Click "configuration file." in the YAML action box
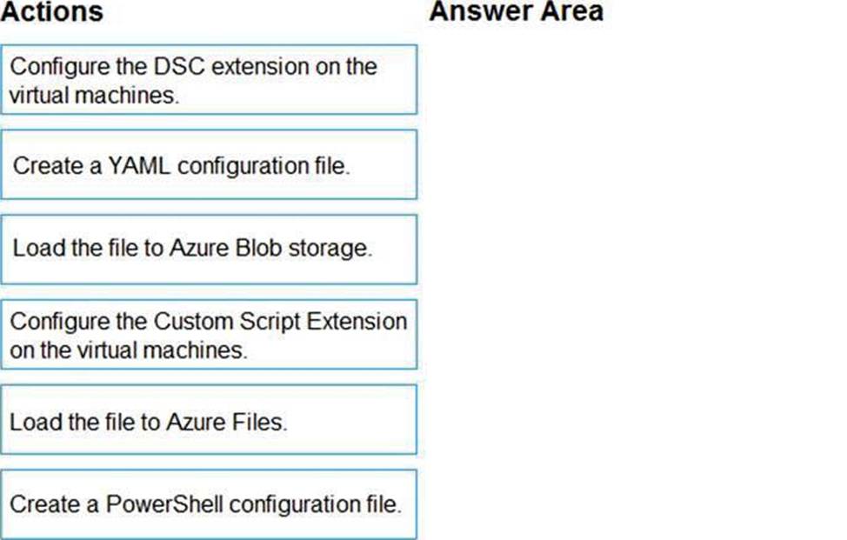This screenshot has width=847, height=540. (263, 165)
